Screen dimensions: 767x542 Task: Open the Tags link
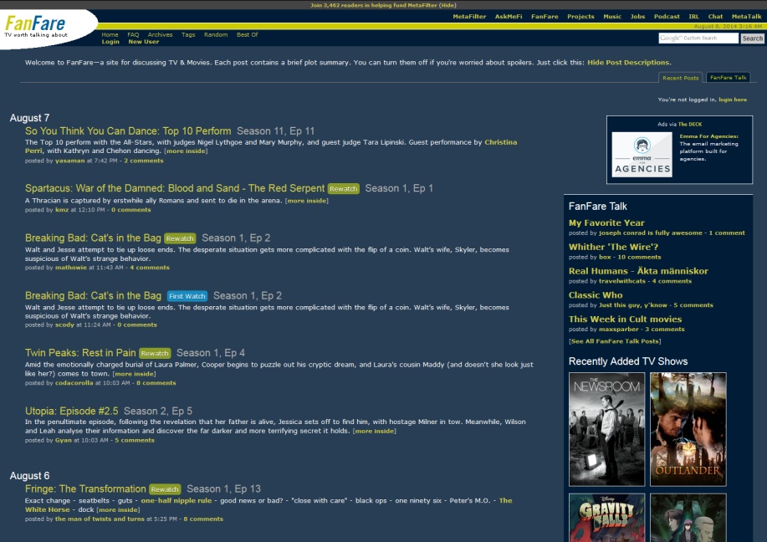click(188, 35)
